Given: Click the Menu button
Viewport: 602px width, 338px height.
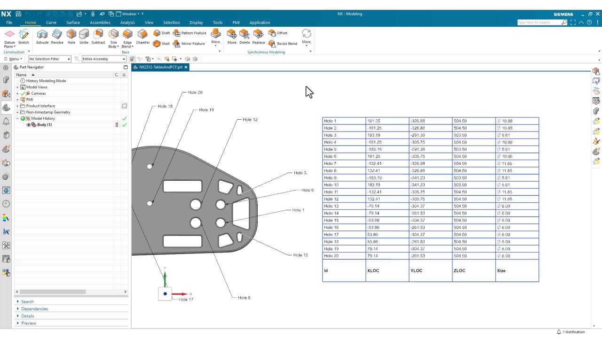Looking at the screenshot, I should (14, 59).
